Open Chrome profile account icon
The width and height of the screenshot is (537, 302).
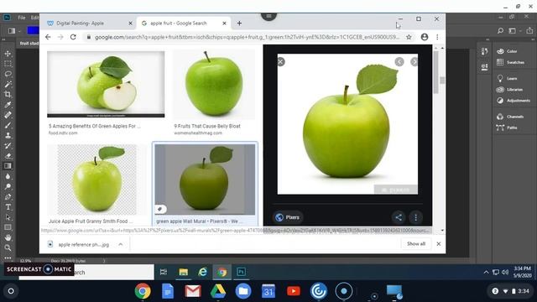(x=425, y=37)
